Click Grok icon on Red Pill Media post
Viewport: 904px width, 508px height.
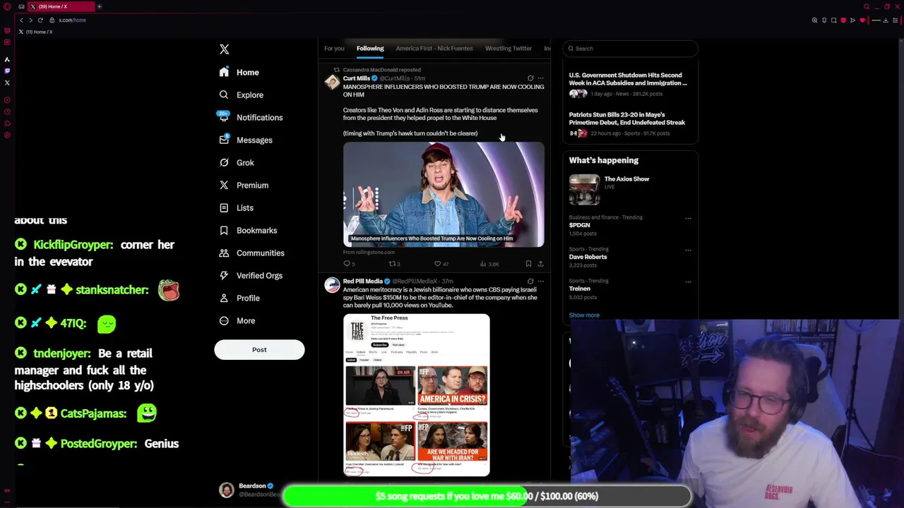tap(530, 282)
